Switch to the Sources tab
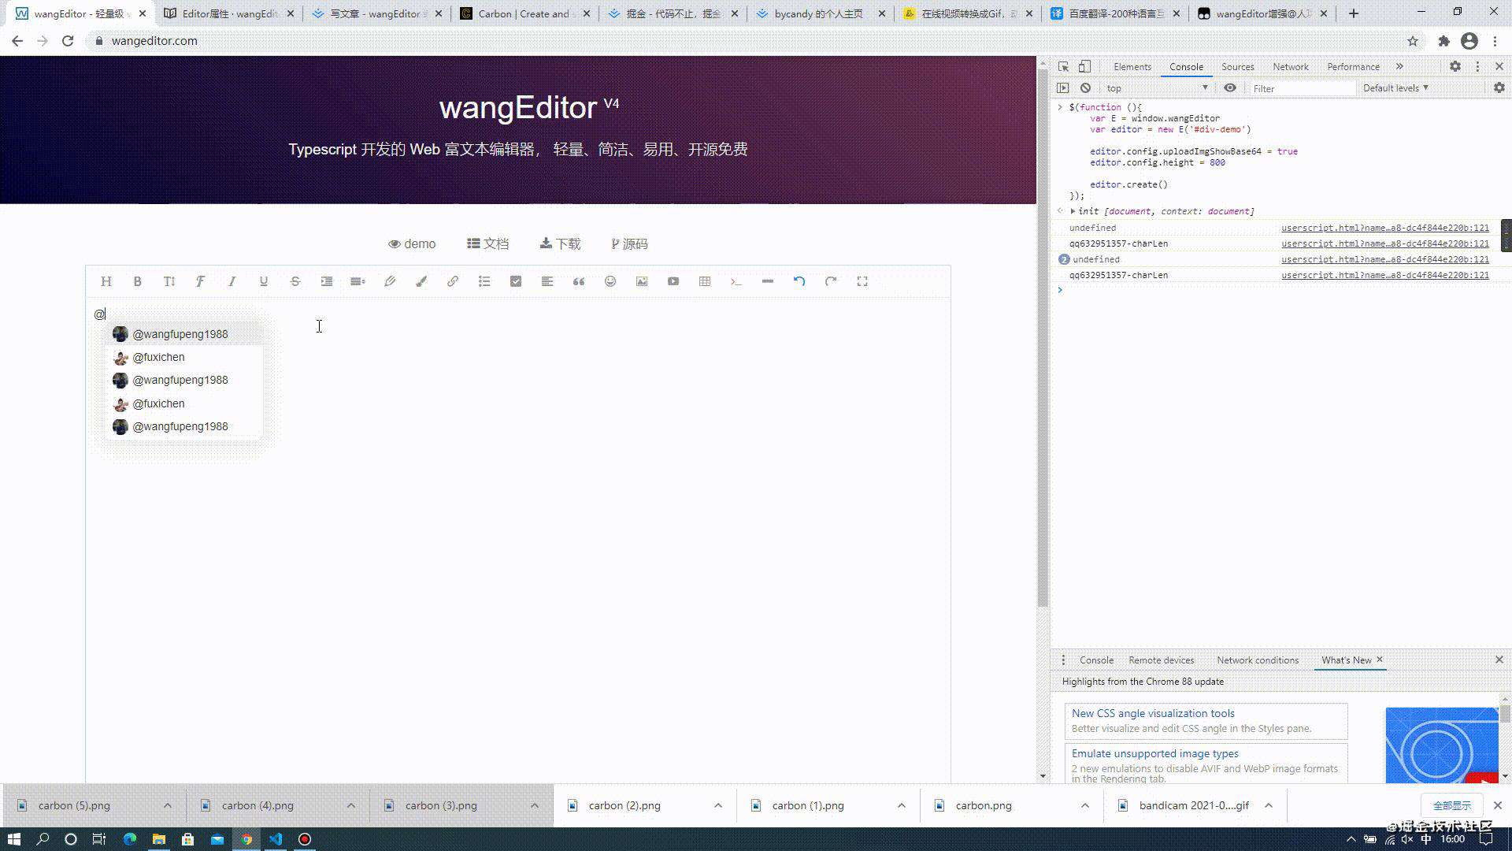This screenshot has height=851, width=1512. pos(1238,67)
